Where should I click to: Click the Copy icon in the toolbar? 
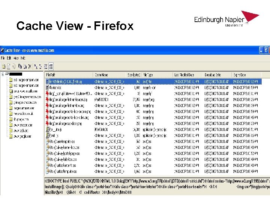20,66
